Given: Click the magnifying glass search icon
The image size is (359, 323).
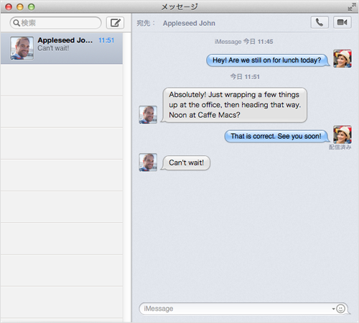Looking at the screenshot, I should (x=17, y=23).
